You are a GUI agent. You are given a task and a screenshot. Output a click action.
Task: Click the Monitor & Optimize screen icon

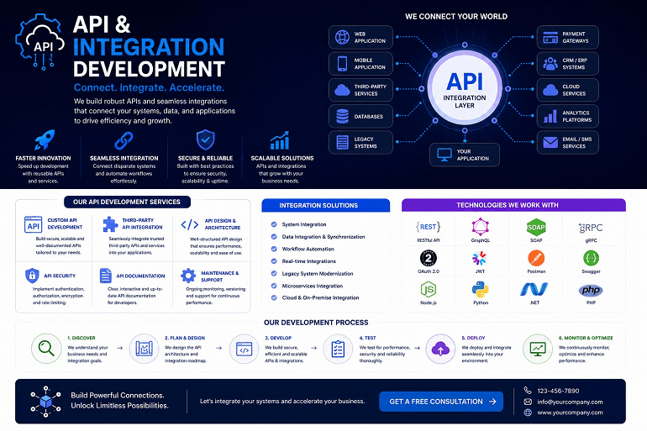click(538, 349)
